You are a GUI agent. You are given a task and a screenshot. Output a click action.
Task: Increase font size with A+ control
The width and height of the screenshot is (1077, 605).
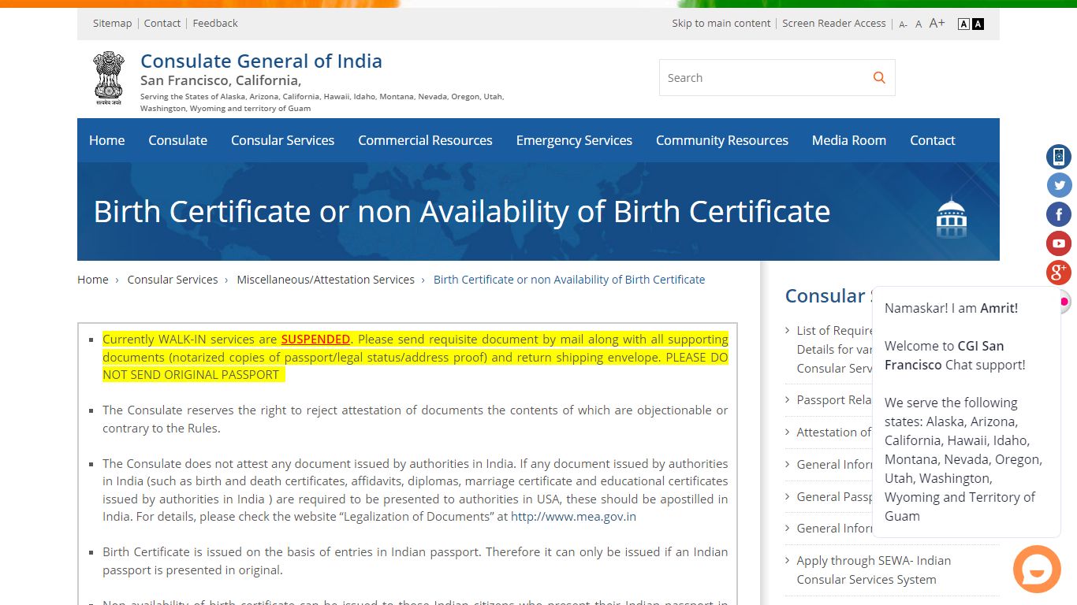937,23
